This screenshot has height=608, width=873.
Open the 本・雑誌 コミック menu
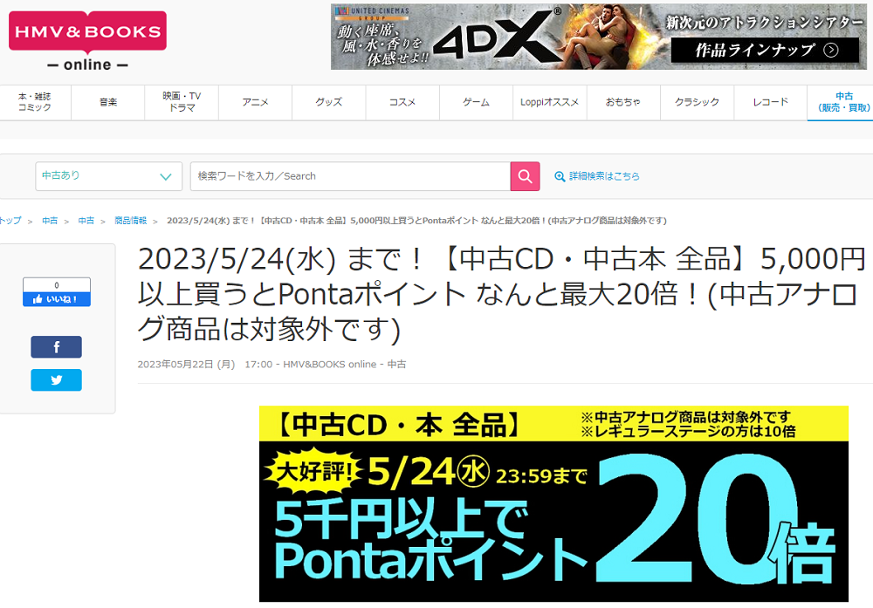pyautogui.click(x=35, y=102)
